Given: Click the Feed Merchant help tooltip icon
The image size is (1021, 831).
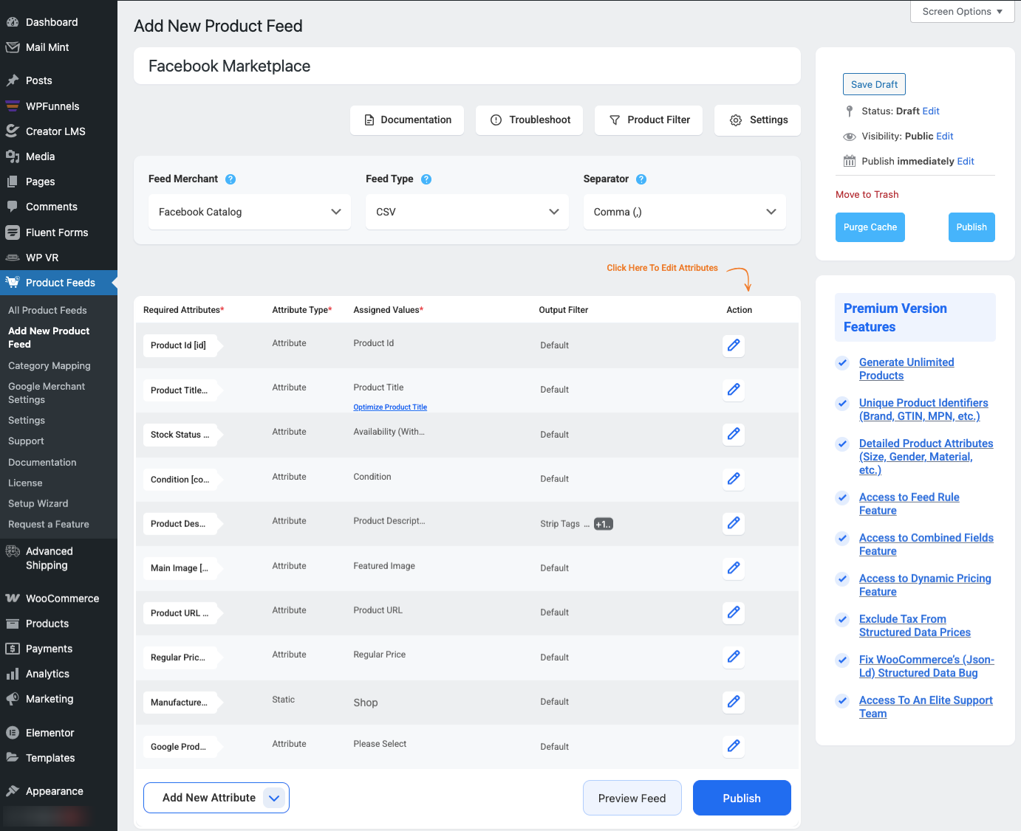Looking at the screenshot, I should click(x=231, y=179).
